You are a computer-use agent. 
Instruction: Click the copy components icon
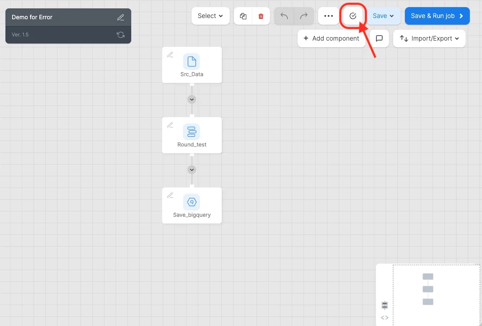coord(243,16)
